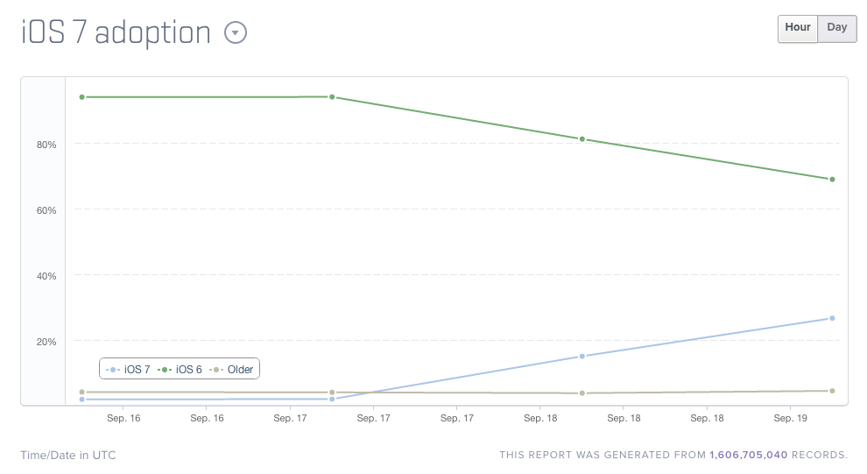Switch the chart to Day view
This screenshot has height=474, width=867.
(837, 28)
